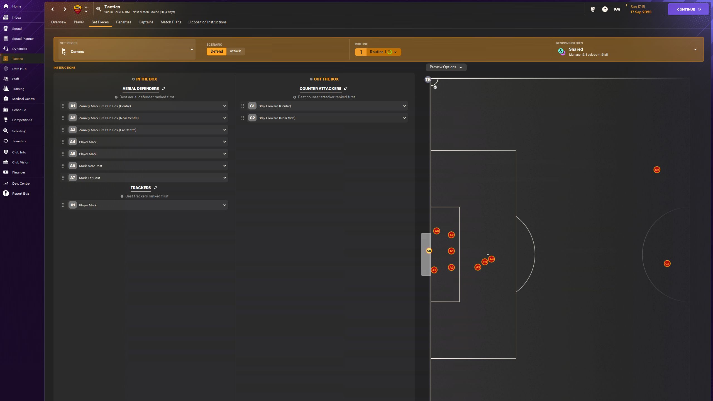
Task: Expand the C1 Stay Forward Centre dropdown
Action: (x=404, y=106)
